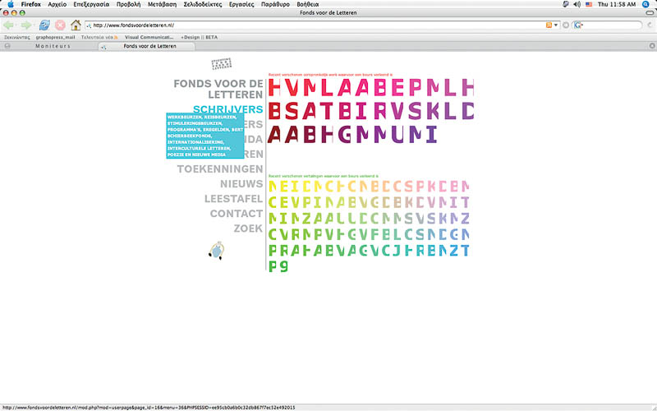Click the green heading 'Recent verschenen vertalingen'
Screen dimensions: 657x411
323,176
